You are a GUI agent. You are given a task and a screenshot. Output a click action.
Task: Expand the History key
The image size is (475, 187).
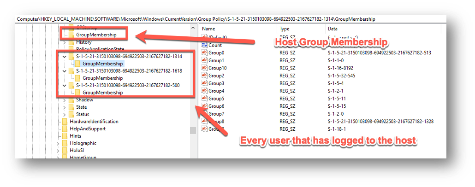(x=64, y=42)
